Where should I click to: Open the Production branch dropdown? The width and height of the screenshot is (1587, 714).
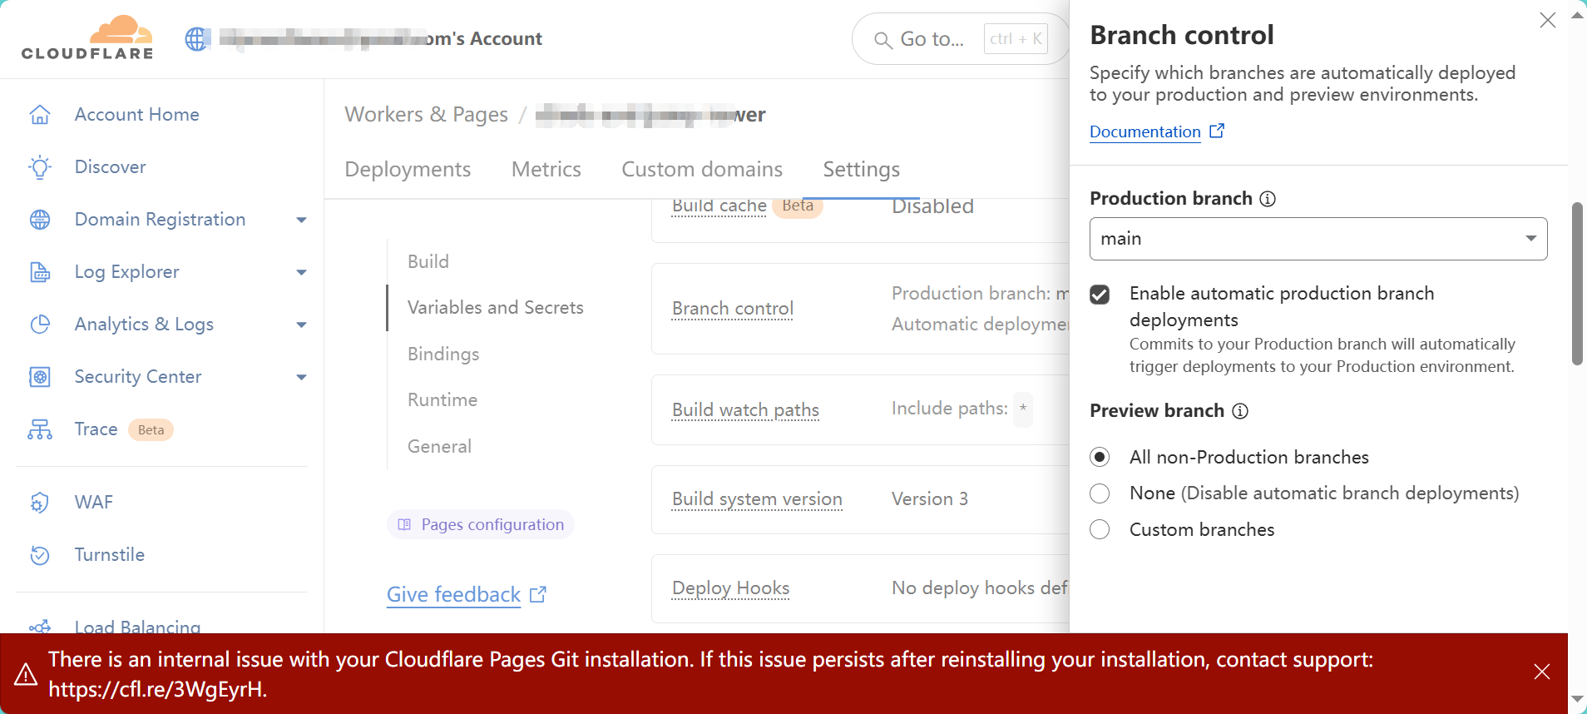pos(1318,239)
